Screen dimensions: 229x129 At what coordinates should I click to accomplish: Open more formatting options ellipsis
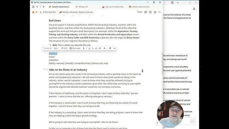coord(114,48)
